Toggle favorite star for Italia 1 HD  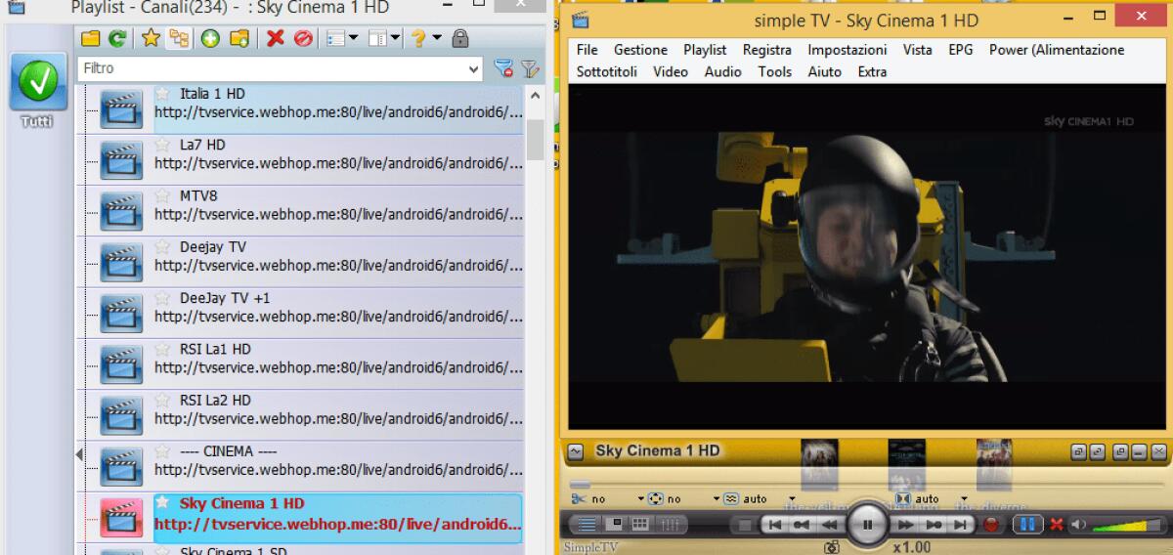point(162,94)
